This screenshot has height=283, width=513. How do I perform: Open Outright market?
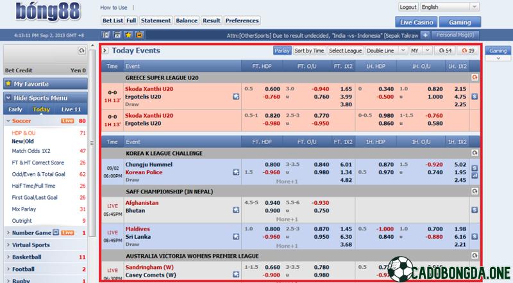click(x=22, y=221)
